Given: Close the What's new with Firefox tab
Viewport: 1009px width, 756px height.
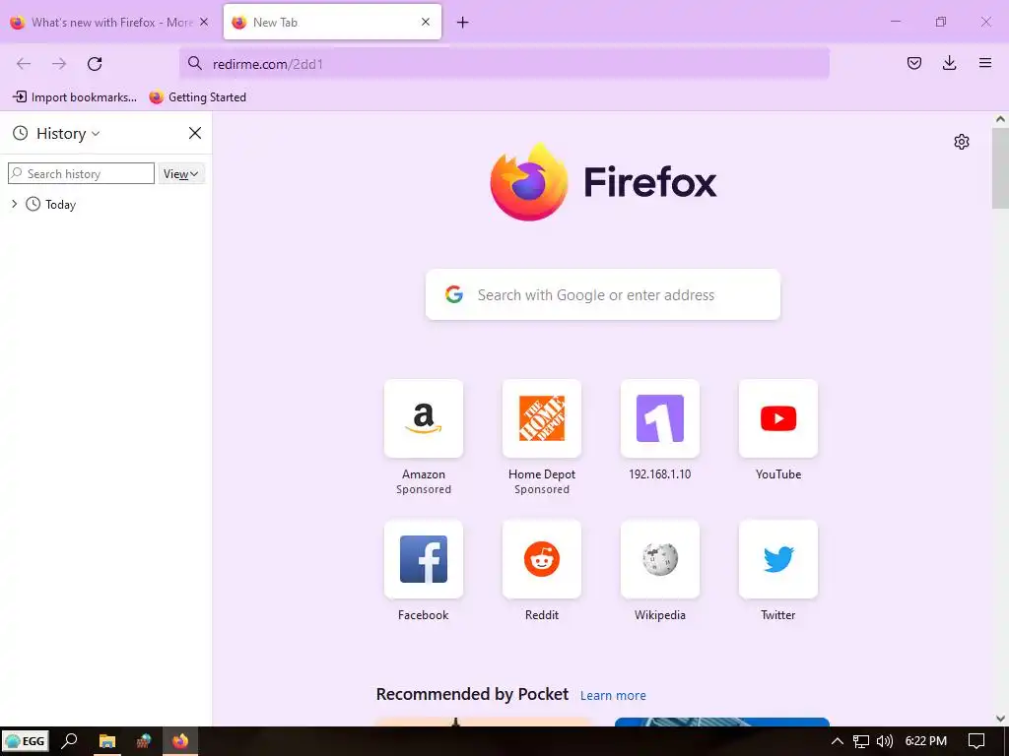Looking at the screenshot, I should [204, 22].
